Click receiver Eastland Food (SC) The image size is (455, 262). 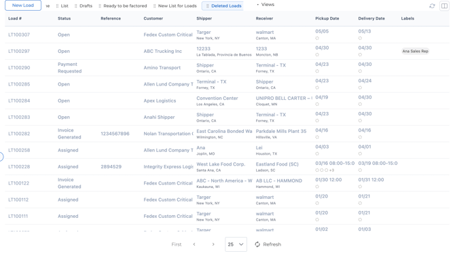pos(277,164)
